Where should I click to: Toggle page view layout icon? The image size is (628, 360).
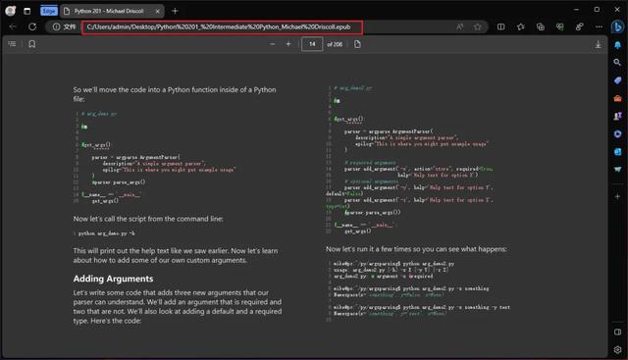pos(357,44)
